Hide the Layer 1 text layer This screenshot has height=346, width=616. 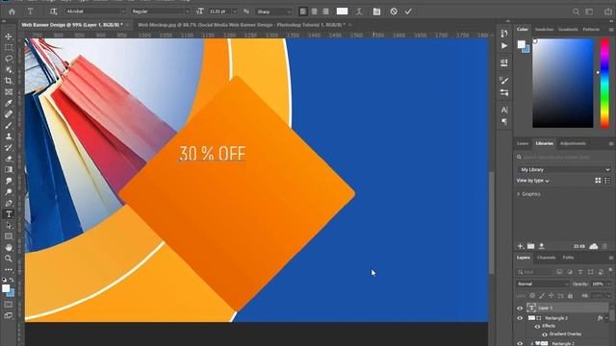click(520, 308)
